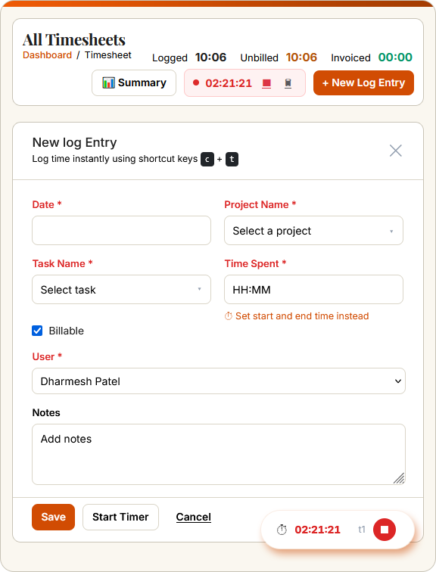Click the 'New log Entry' panel title
Viewport: 436px width, 572px height.
[x=74, y=143]
